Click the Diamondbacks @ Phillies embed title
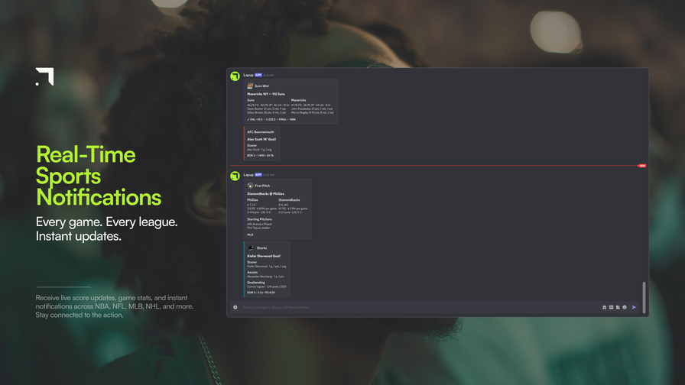This screenshot has height=385, width=685. [x=265, y=194]
